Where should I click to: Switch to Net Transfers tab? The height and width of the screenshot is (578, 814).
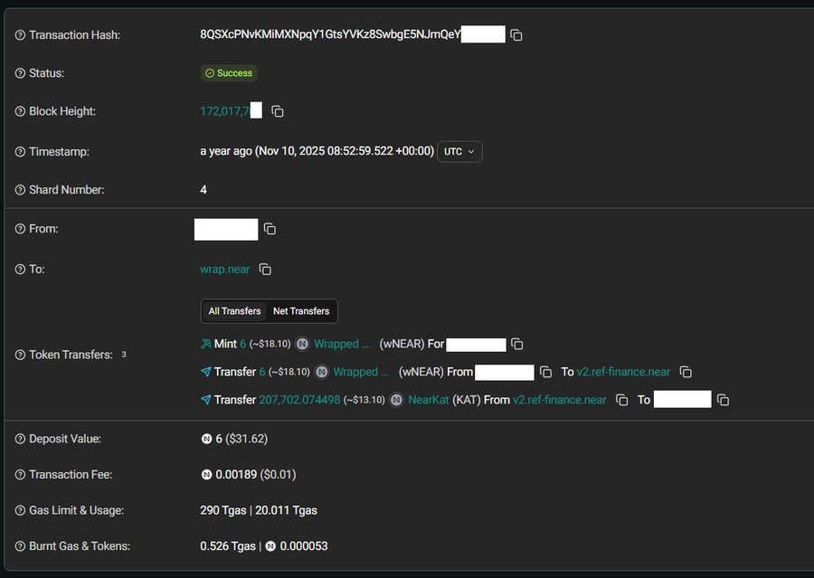[301, 311]
